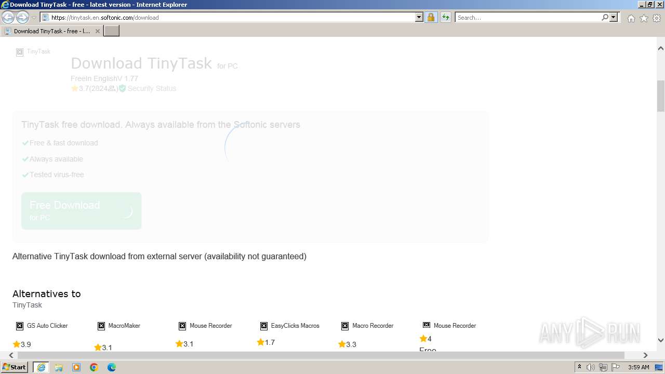Click the horizontal scrollbar right arrow
Viewport: 665px width, 374px height.
pos(645,355)
